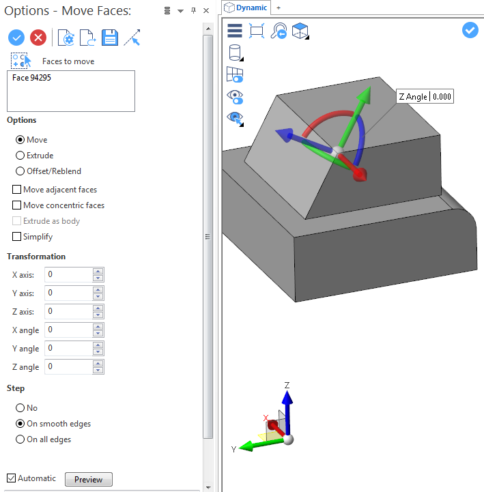The image size is (484, 492).
Task: Increase Y axis value with up arrow
Action: pyautogui.click(x=98, y=289)
